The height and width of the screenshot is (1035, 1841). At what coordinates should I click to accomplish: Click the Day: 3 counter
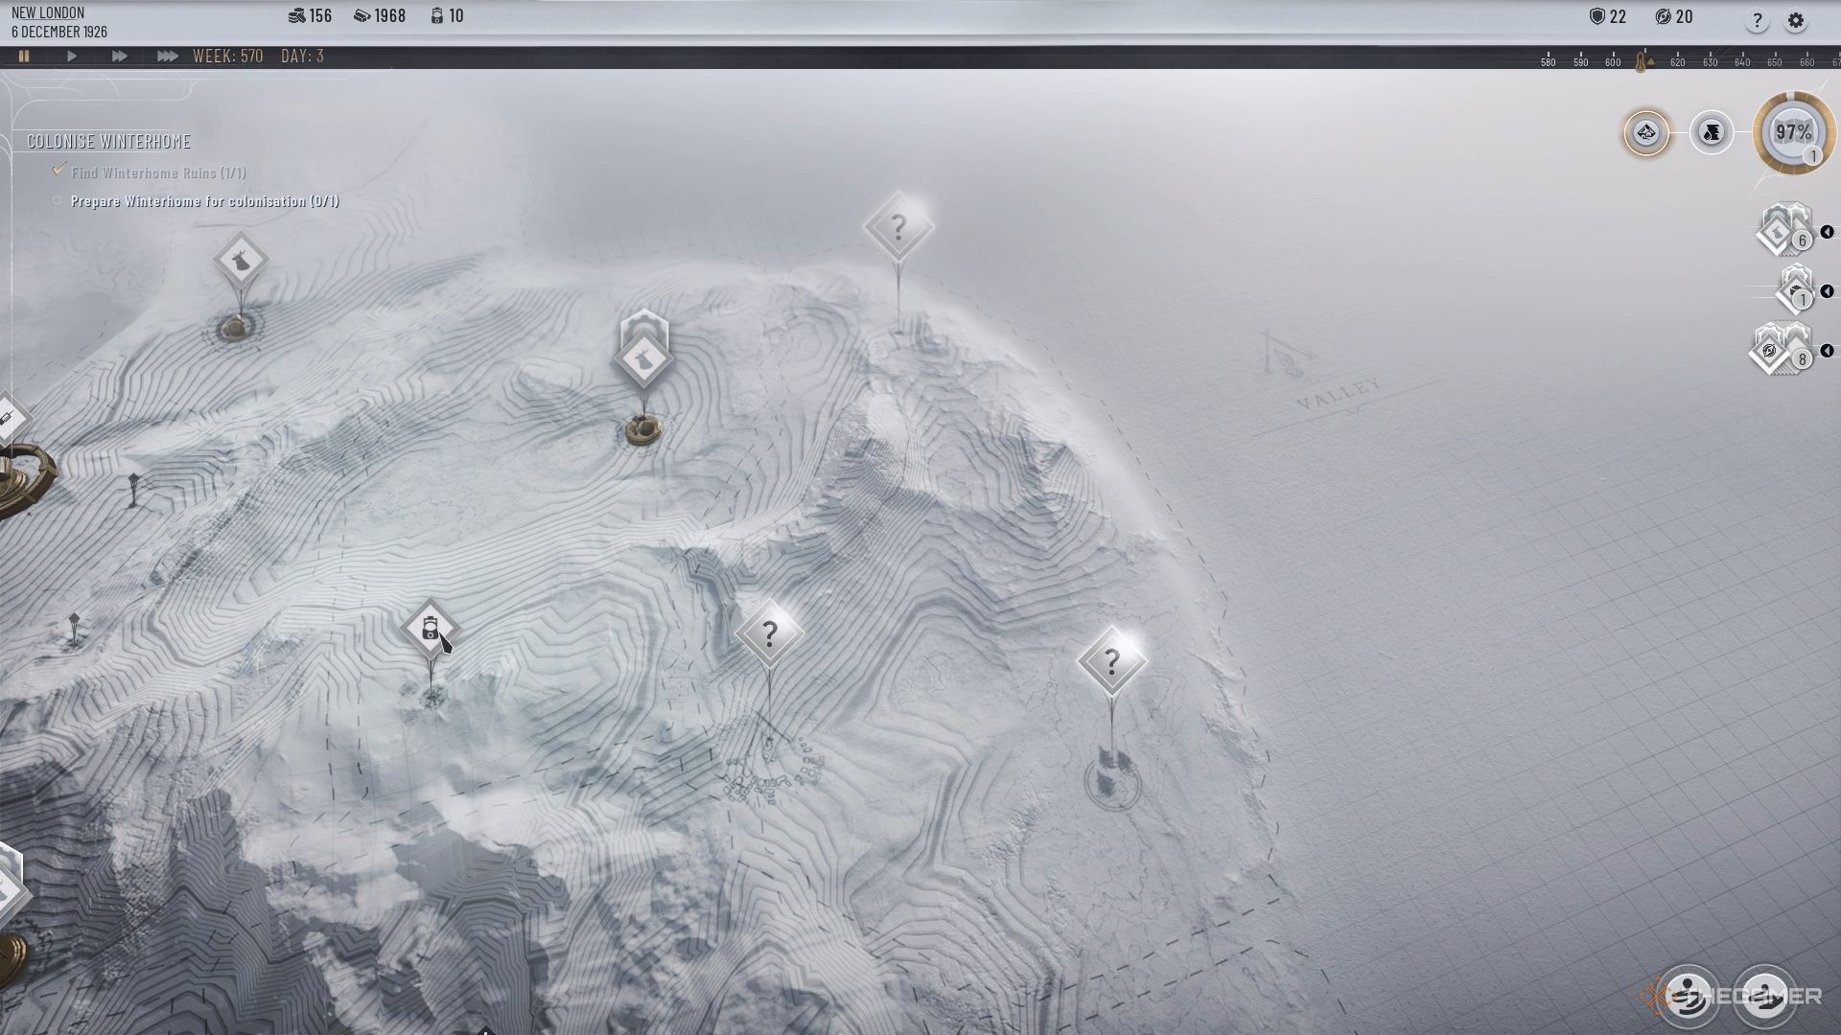[x=303, y=57]
